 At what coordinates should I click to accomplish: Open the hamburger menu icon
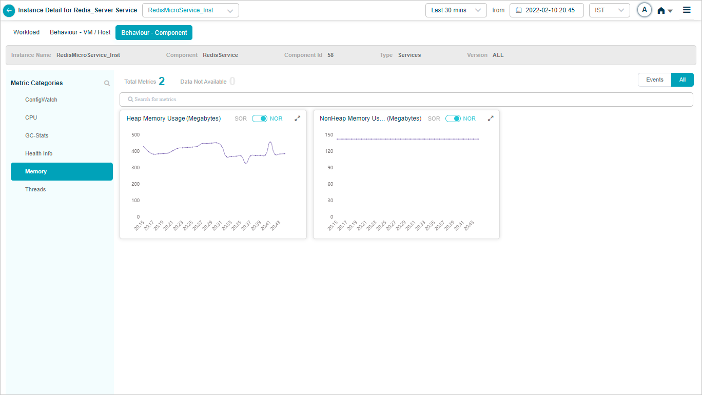tap(687, 10)
